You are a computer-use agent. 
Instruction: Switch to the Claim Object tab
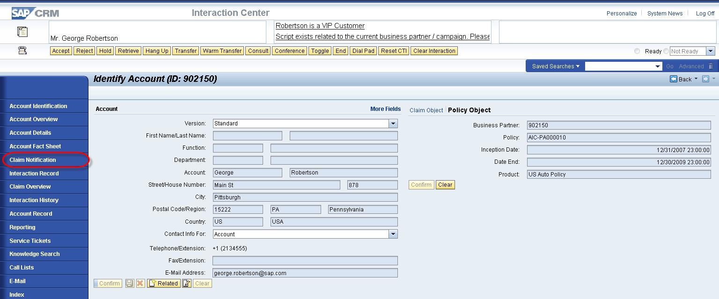pyautogui.click(x=426, y=110)
